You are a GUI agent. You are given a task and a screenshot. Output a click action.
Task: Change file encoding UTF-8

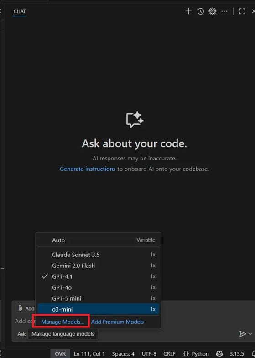click(x=149, y=353)
